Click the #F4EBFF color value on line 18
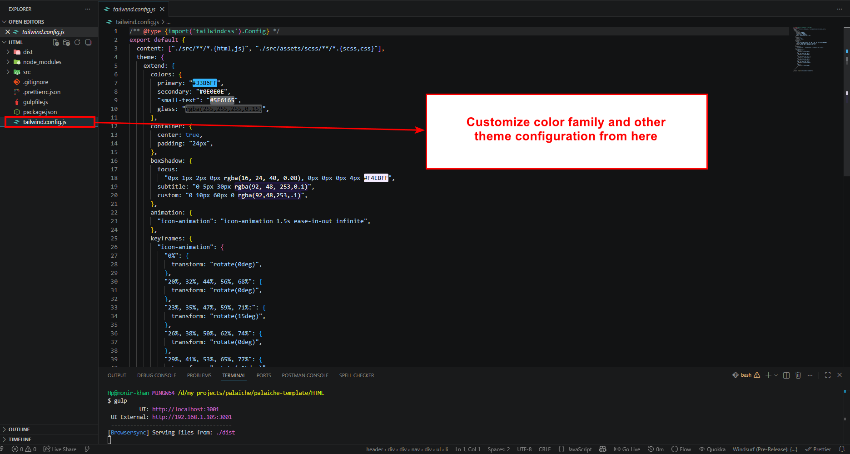Screen dimensions: 850x454 point(376,178)
